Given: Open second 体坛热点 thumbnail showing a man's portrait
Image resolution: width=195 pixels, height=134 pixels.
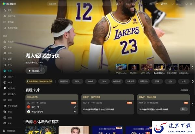Looking at the screenshot, I should point(74,130).
